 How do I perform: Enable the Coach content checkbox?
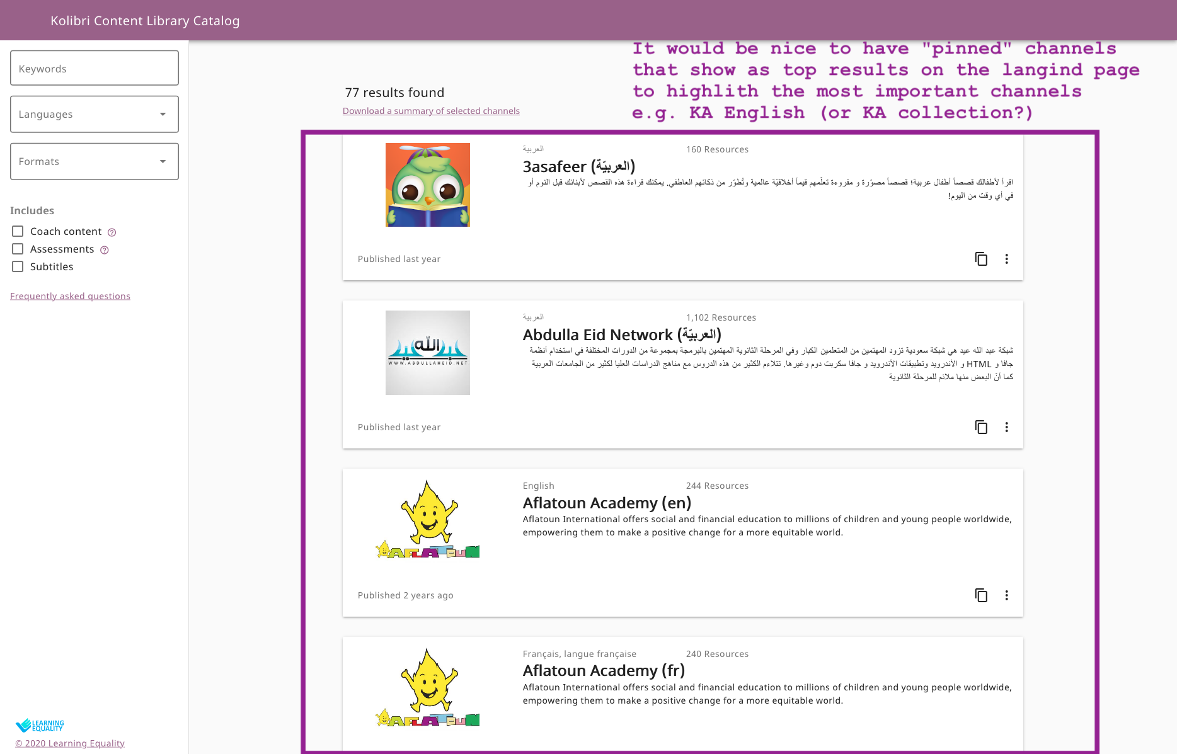coord(18,231)
